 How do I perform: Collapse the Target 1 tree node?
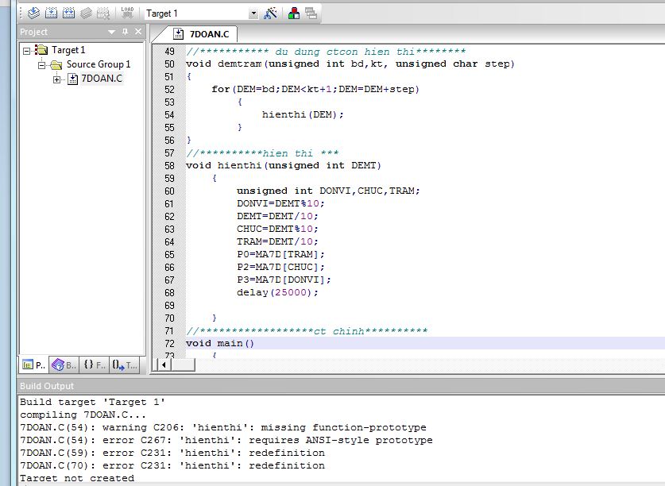click(x=27, y=50)
